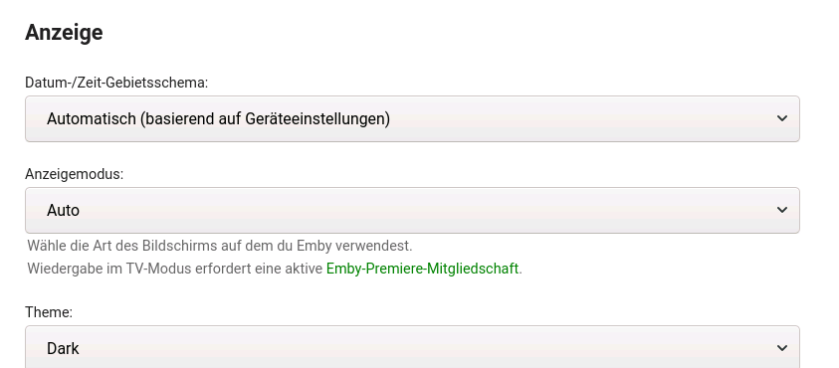This screenshot has width=839, height=368.
Task: Click the 'Dark' value in Theme field
Action: tap(63, 348)
